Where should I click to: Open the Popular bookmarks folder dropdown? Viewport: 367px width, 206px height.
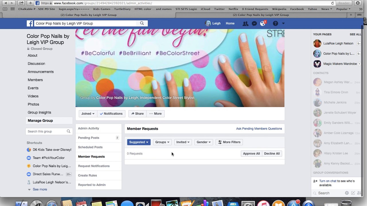click(x=343, y=9)
